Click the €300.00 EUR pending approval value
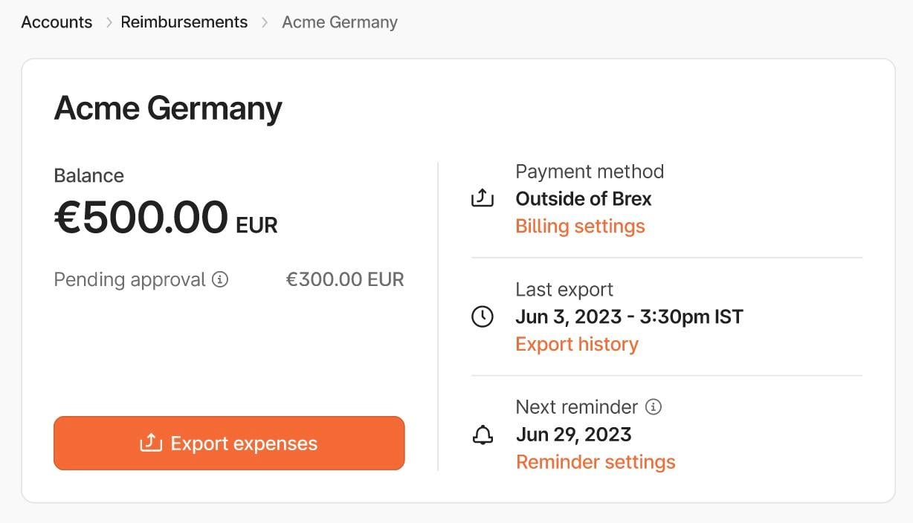Viewport: 913px width, 523px height. 345,279
